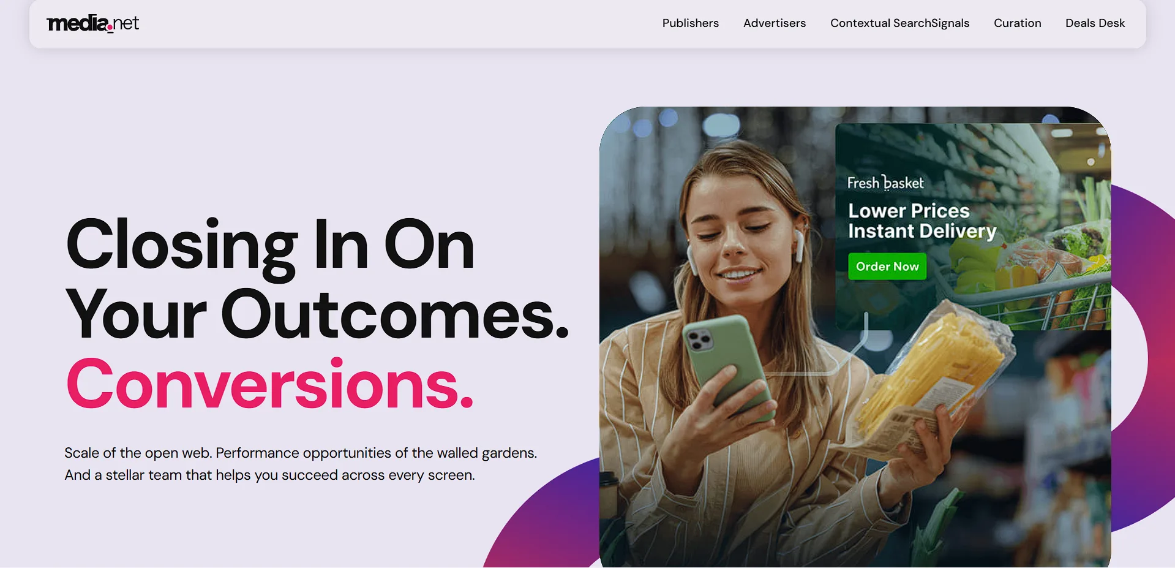The image size is (1175, 568).
Task: Click the Closing In On headline
Action: (269, 245)
